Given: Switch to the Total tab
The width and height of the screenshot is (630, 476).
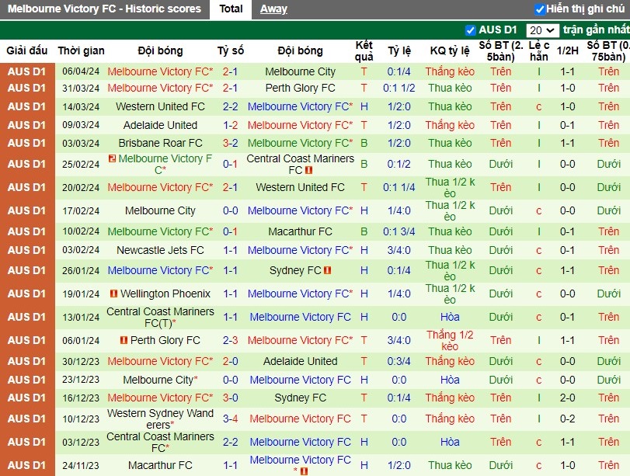Looking at the screenshot, I should click(231, 9).
